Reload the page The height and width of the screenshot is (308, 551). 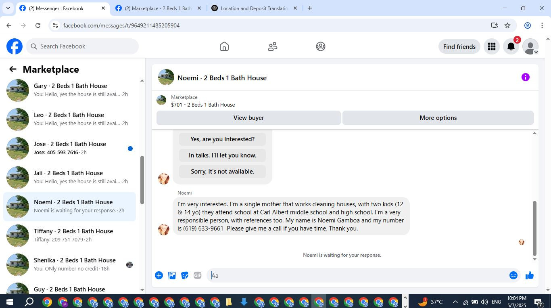pyautogui.click(x=38, y=25)
